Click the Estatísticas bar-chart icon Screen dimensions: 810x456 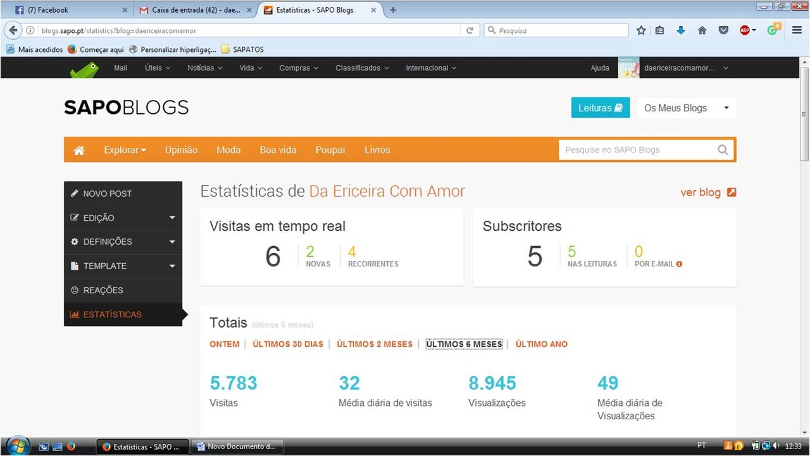coord(75,314)
